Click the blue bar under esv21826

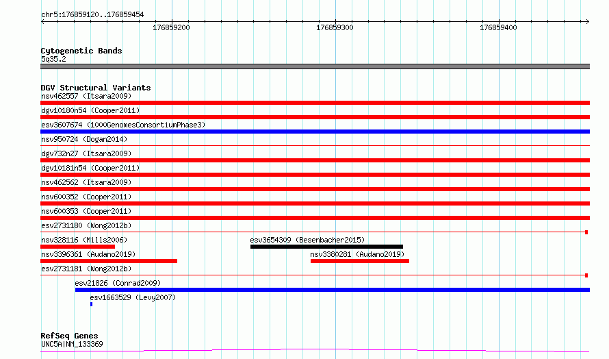(x=333, y=290)
